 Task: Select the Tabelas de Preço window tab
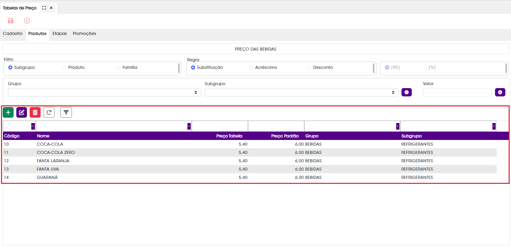tap(20, 8)
